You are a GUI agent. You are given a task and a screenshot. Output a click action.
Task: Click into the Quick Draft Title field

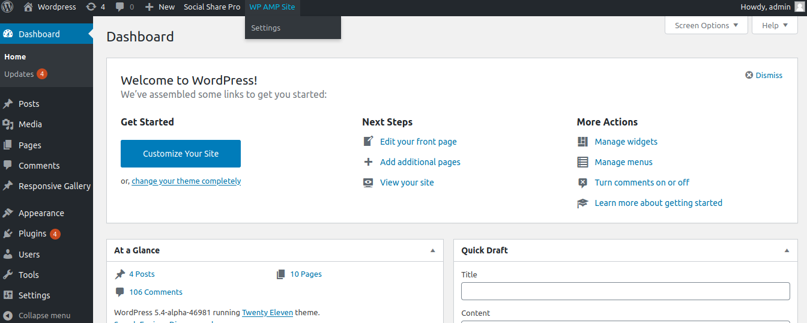tap(625, 291)
